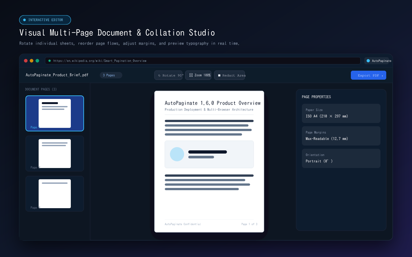Click the DOCUMENT PAGES (3) heading

(x=41, y=89)
